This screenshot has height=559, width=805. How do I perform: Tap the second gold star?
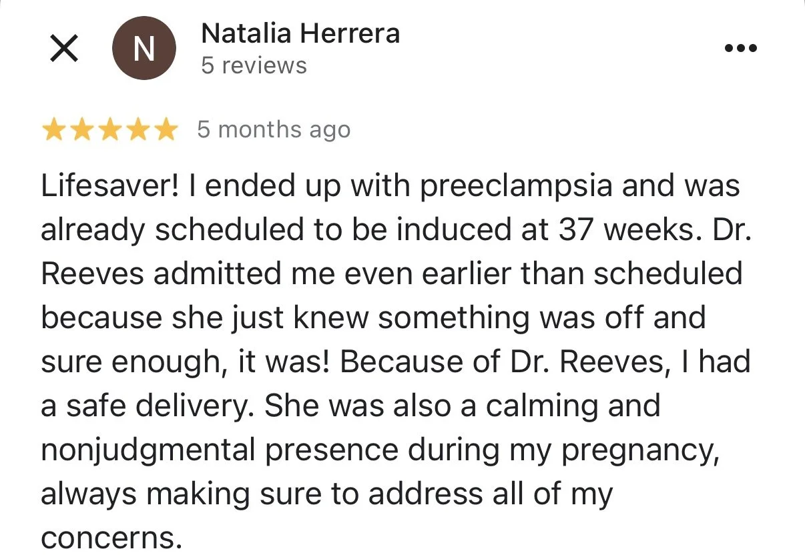pos(81,130)
